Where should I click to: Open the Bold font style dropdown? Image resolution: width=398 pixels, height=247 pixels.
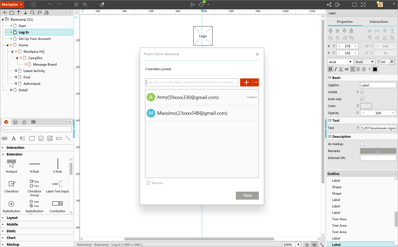(365, 62)
